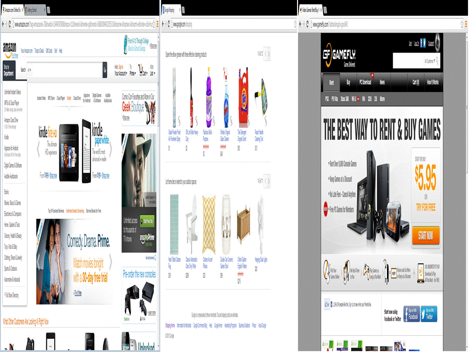Image resolution: width=469 pixels, height=352 pixels.
Task: Open Unlimited Instant Videos in Amazon's sidebar
Action: point(12,92)
